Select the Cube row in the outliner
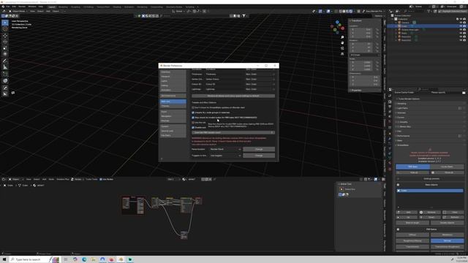 (x=427, y=26)
